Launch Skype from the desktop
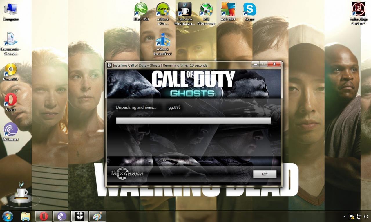The height and width of the screenshot is (222, 371). 249,12
